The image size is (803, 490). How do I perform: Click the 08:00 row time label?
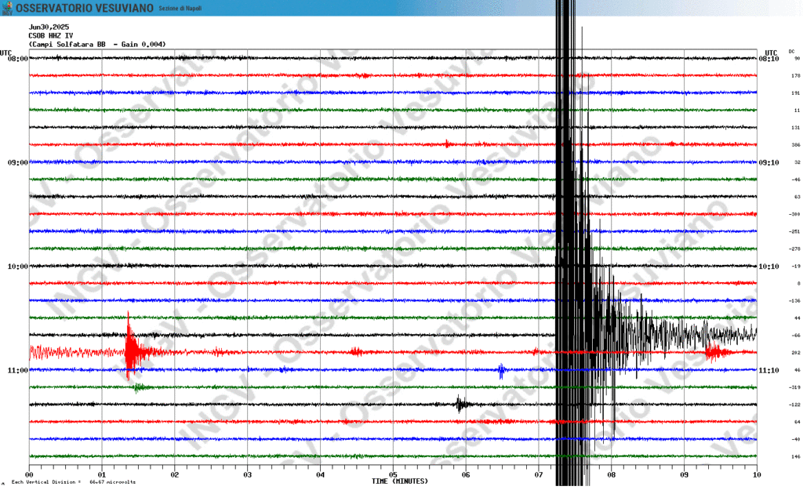point(18,59)
